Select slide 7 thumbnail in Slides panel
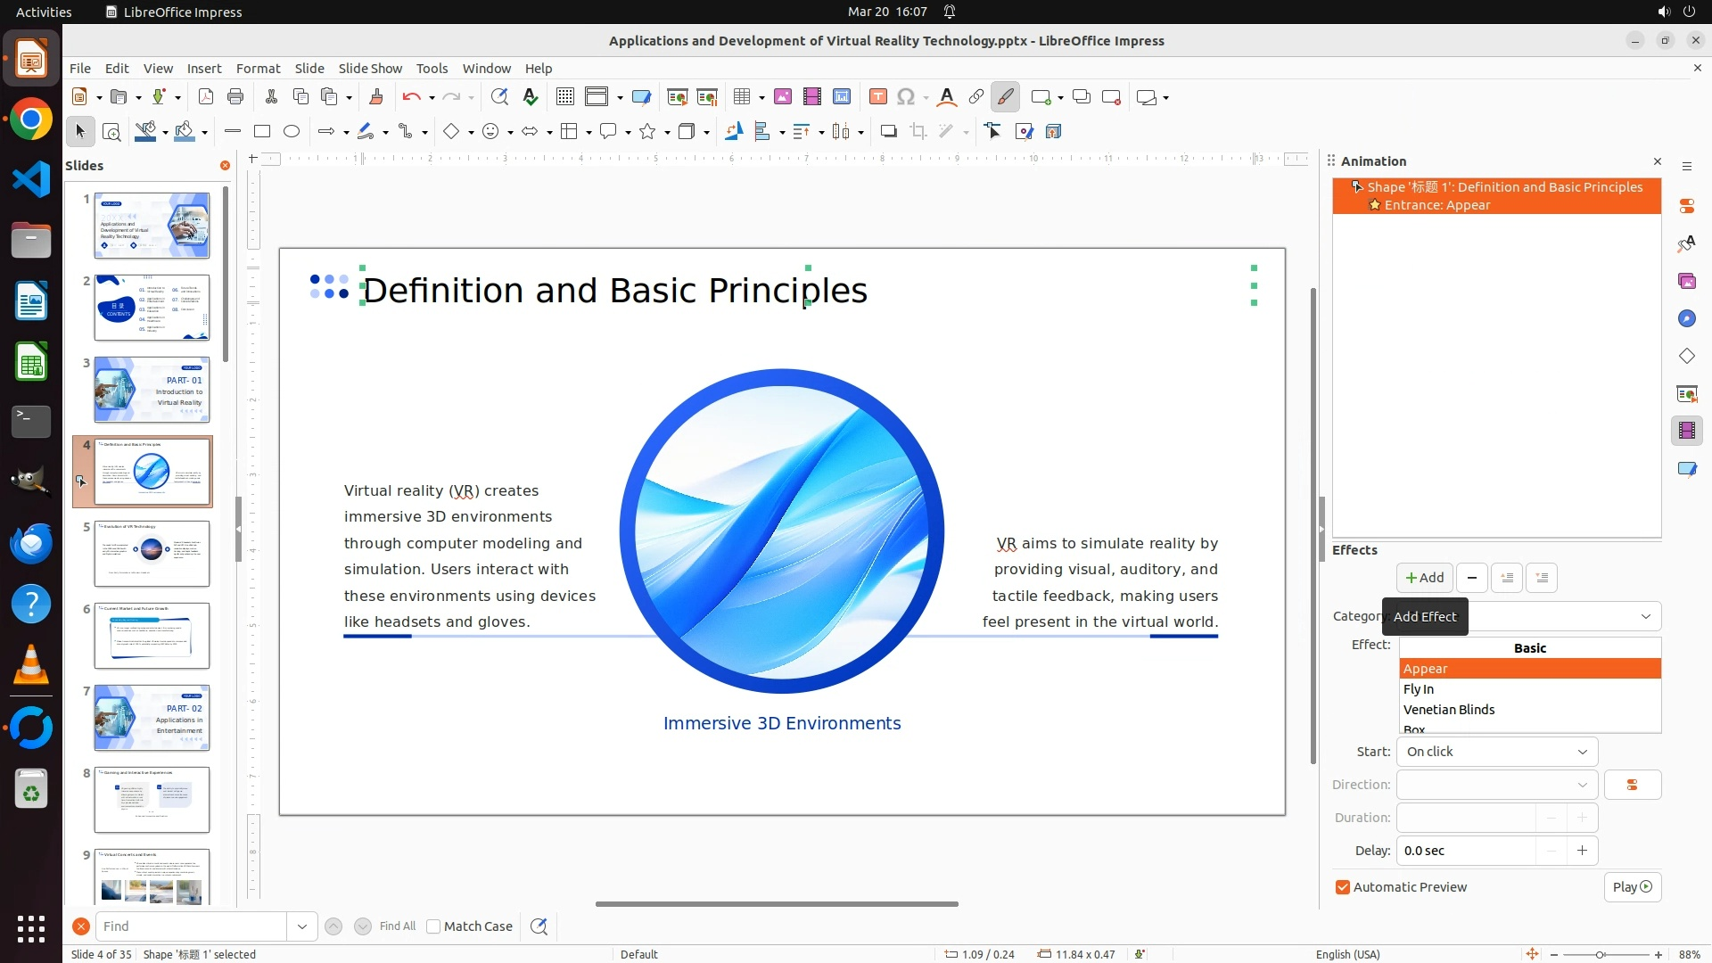This screenshot has height=963, width=1712. point(152,718)
